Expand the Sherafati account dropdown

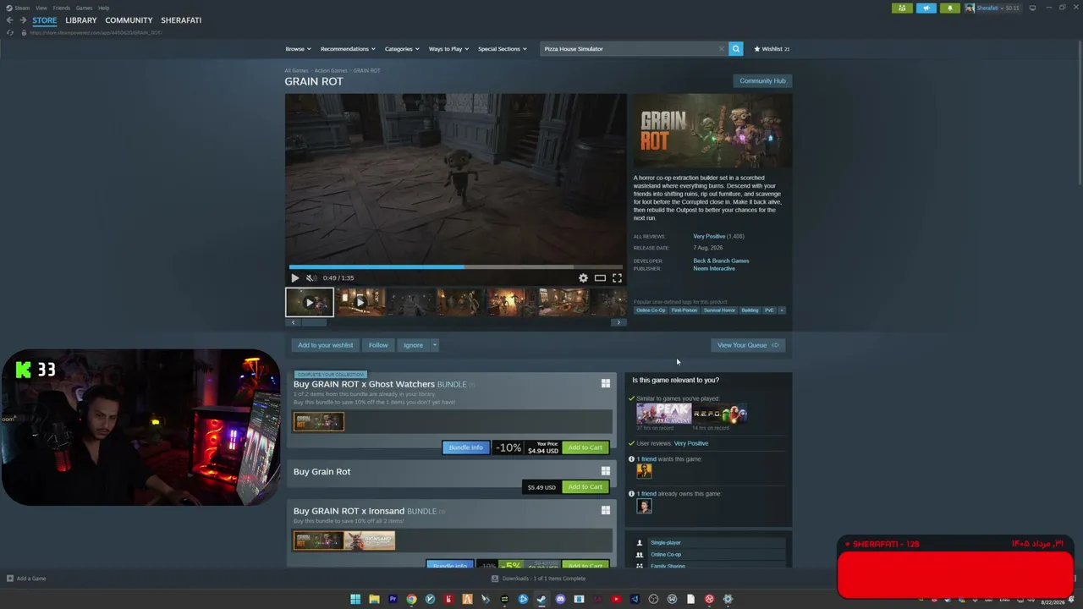coord(993,8)
